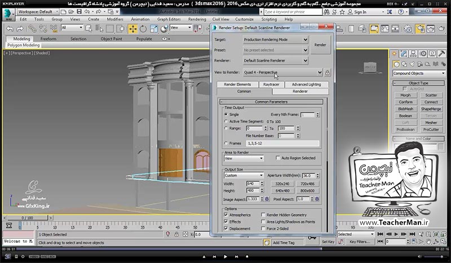Image resolution: width=451 pixels, height=263 pixels.
Task: Select the Select and Move tool
Action: pos(133,29)
